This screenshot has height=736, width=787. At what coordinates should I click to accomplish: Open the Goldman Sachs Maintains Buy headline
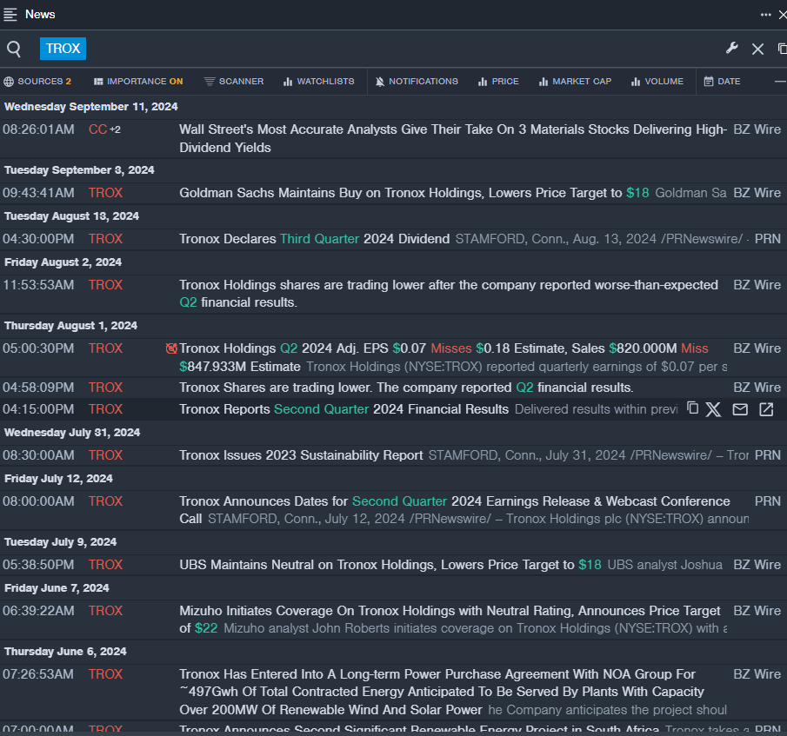[400, 193]
